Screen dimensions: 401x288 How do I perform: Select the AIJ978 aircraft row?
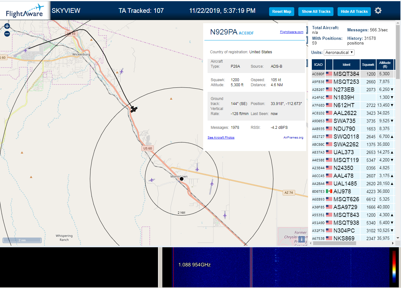353,191
